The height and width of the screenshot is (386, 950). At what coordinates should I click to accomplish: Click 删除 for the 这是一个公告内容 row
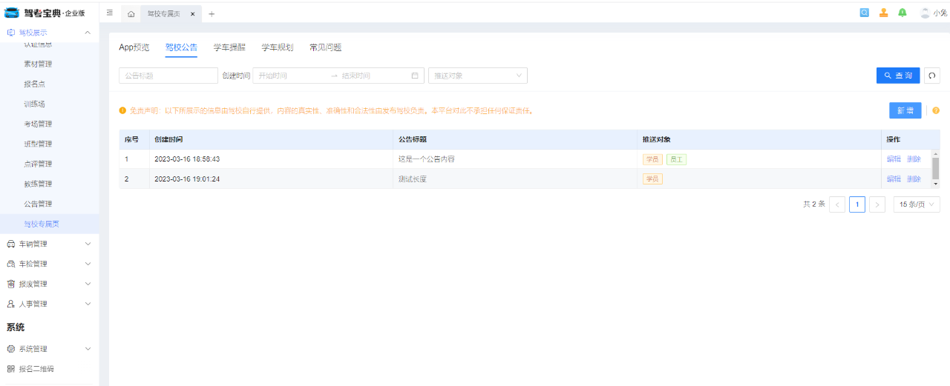tap(914, 159)
